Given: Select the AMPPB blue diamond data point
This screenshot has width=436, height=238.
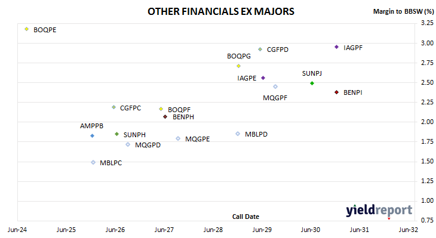Looking at the screenshot, I should tap(93, 135).
